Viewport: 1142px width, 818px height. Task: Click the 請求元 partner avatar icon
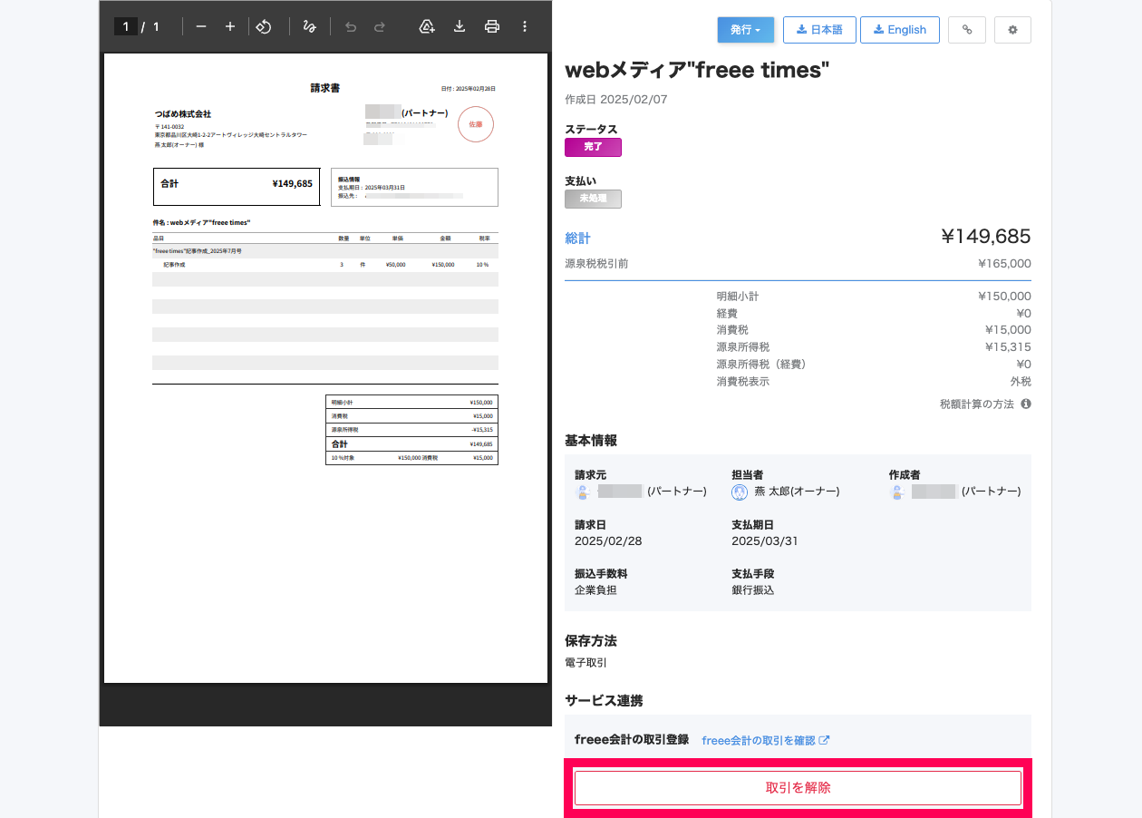(583, 492)
